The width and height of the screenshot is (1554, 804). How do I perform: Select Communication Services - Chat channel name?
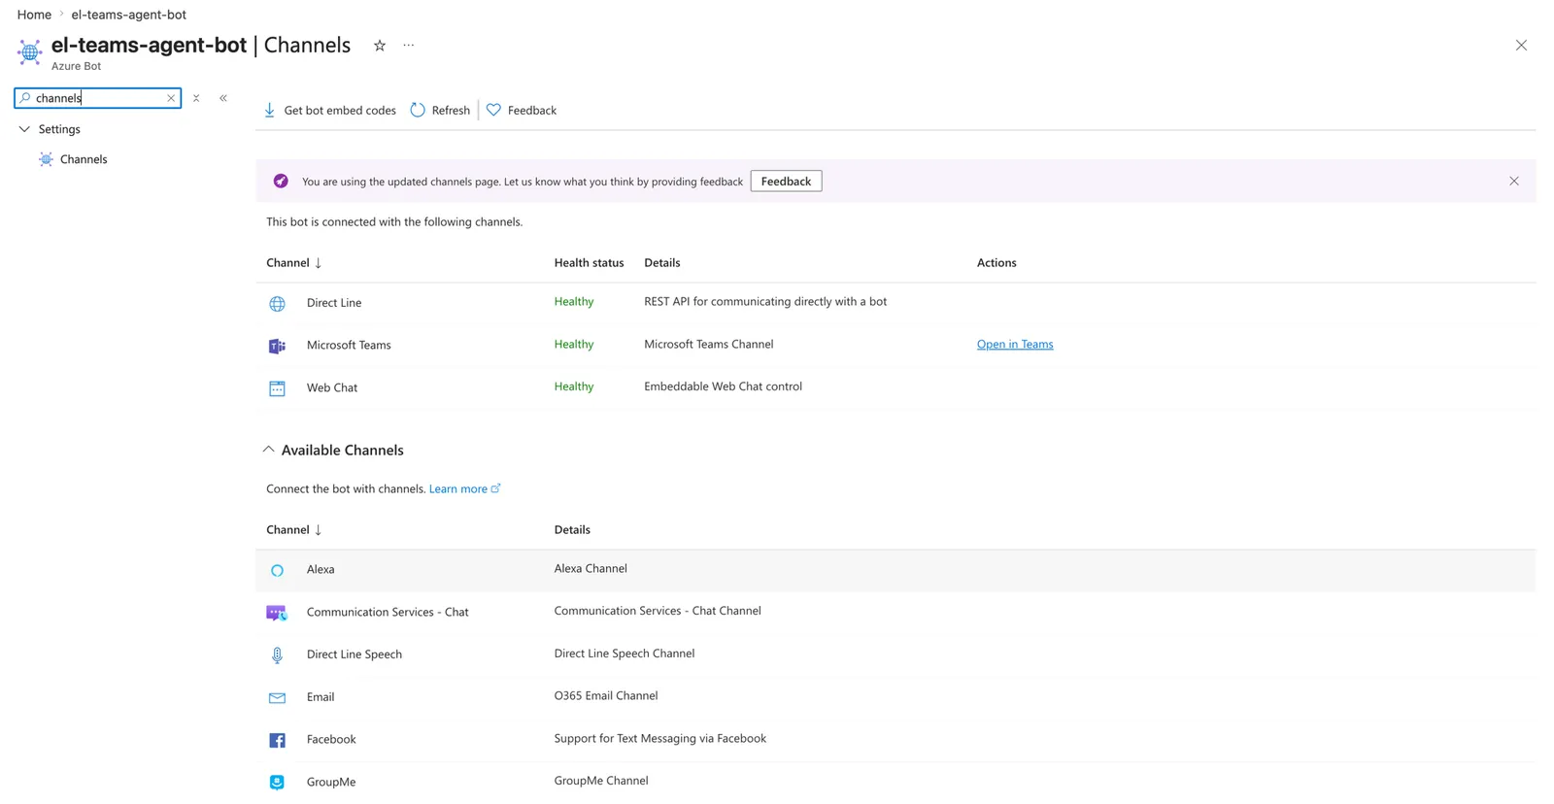(x=388, y=613)
